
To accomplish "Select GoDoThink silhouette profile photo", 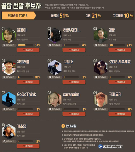I will [x=9, y=99].
